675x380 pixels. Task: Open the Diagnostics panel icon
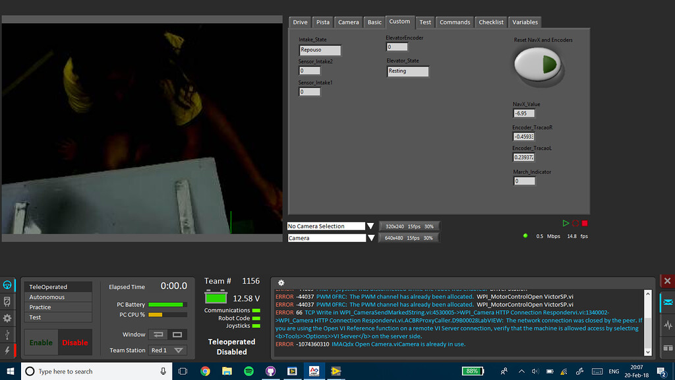[8, 301]
